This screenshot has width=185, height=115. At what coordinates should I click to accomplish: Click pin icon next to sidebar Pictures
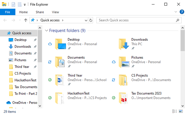coord(35,60)
